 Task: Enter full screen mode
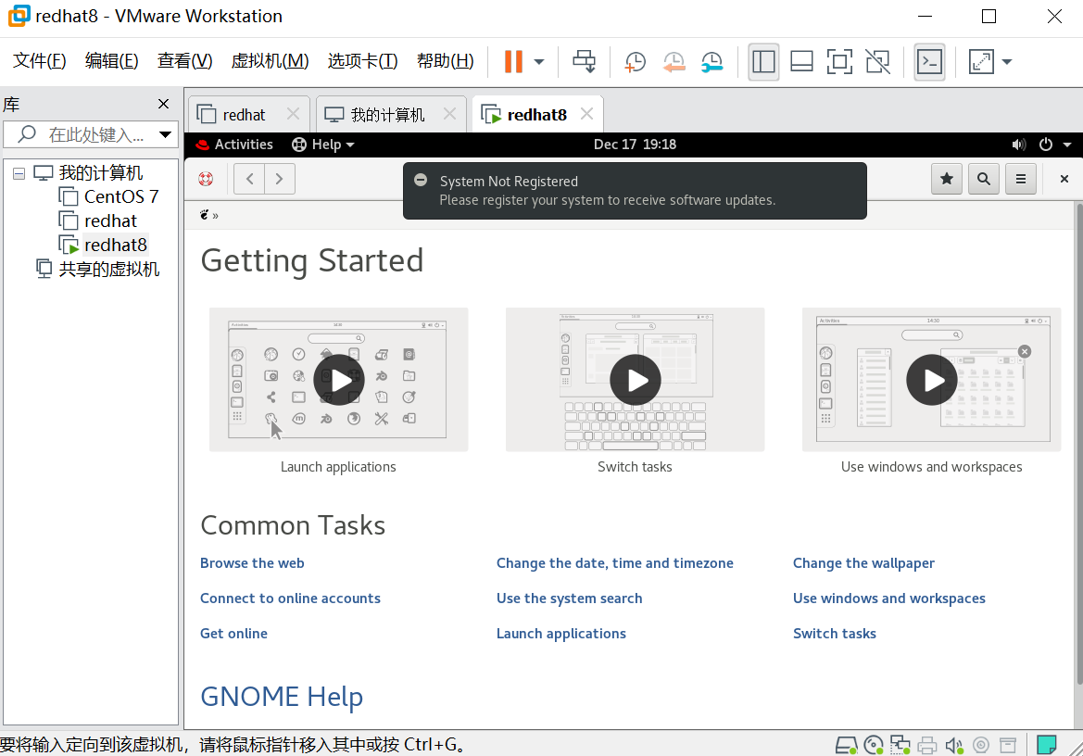coord(839,61)
